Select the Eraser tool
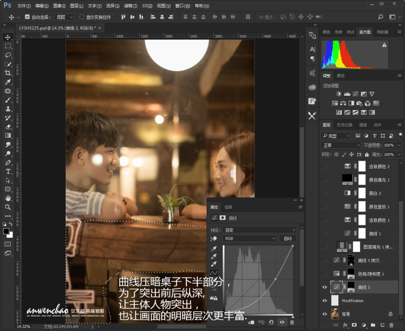The height and width of the screenshot is (331, 405). (x=8, y=127)
